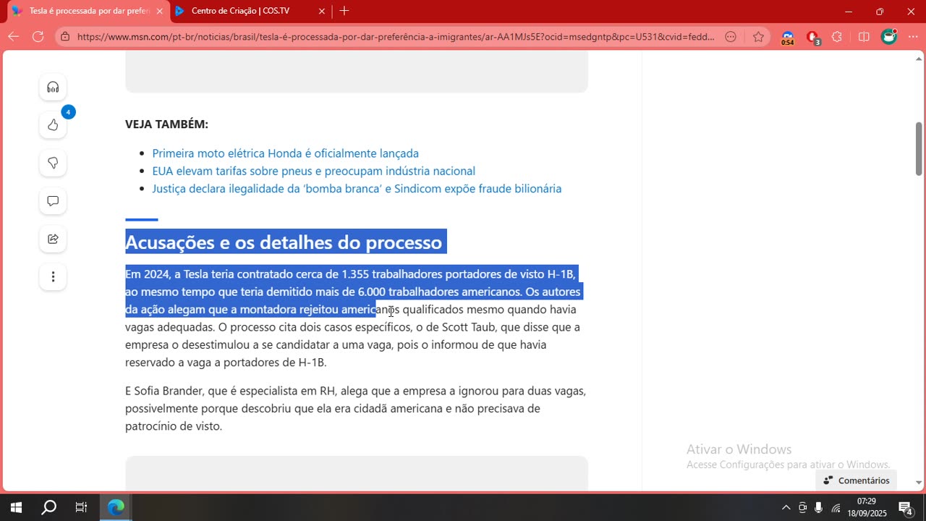This screenshot has height=521, width=926.
Task: Open link about 'bomba branca' fraud
Action: click(x=357, y=189)
